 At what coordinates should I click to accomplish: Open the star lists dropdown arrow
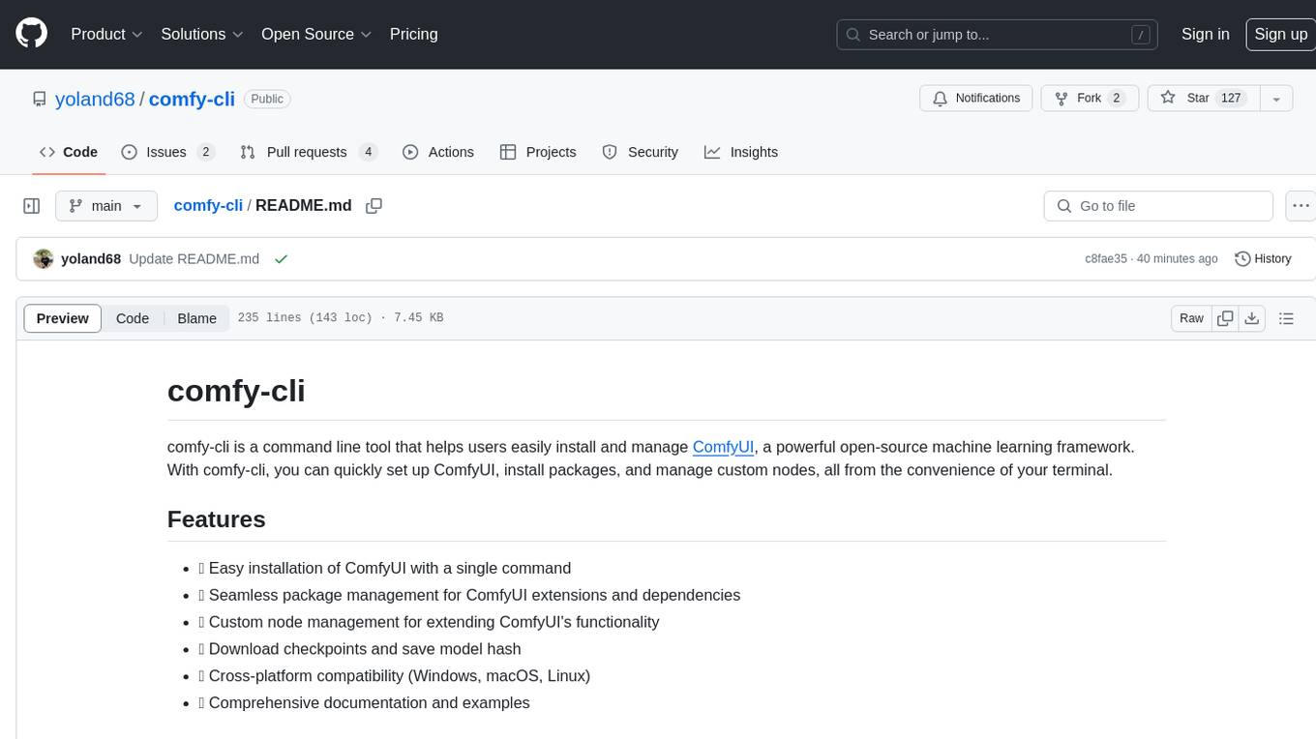click(x=1276, y=99)
